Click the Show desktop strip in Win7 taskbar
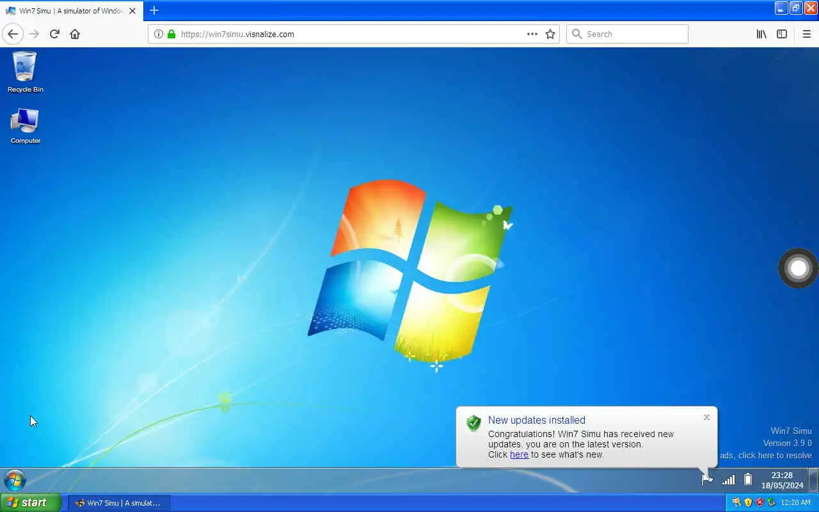Image resolution: width=819 pixels, height=512 pixels. (x=813, y=480)
